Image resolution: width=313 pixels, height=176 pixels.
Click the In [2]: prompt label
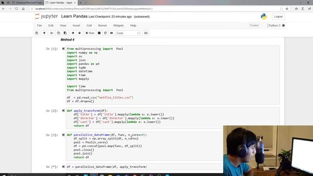(x=52, y=110)
